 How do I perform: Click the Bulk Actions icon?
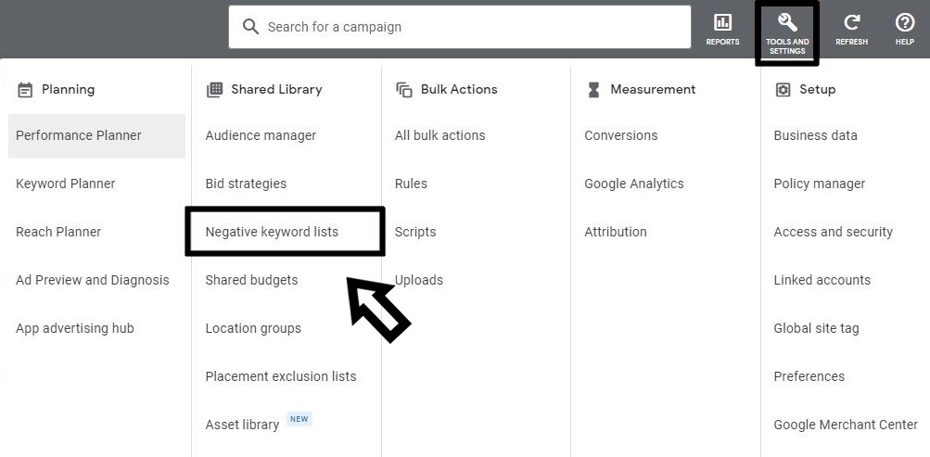point(404,90)
